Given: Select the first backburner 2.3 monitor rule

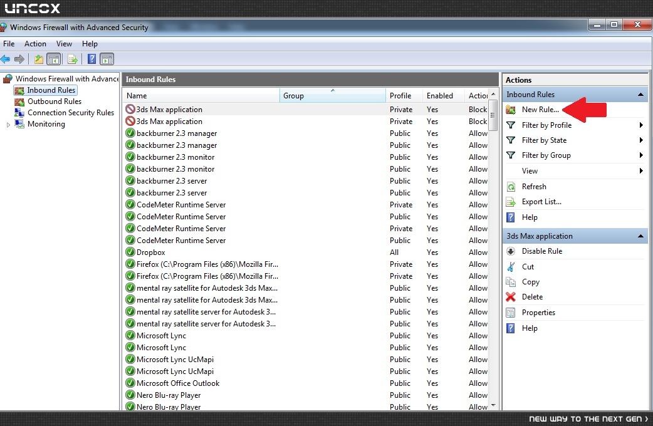Looking at the screenshot, I should 306,157.
